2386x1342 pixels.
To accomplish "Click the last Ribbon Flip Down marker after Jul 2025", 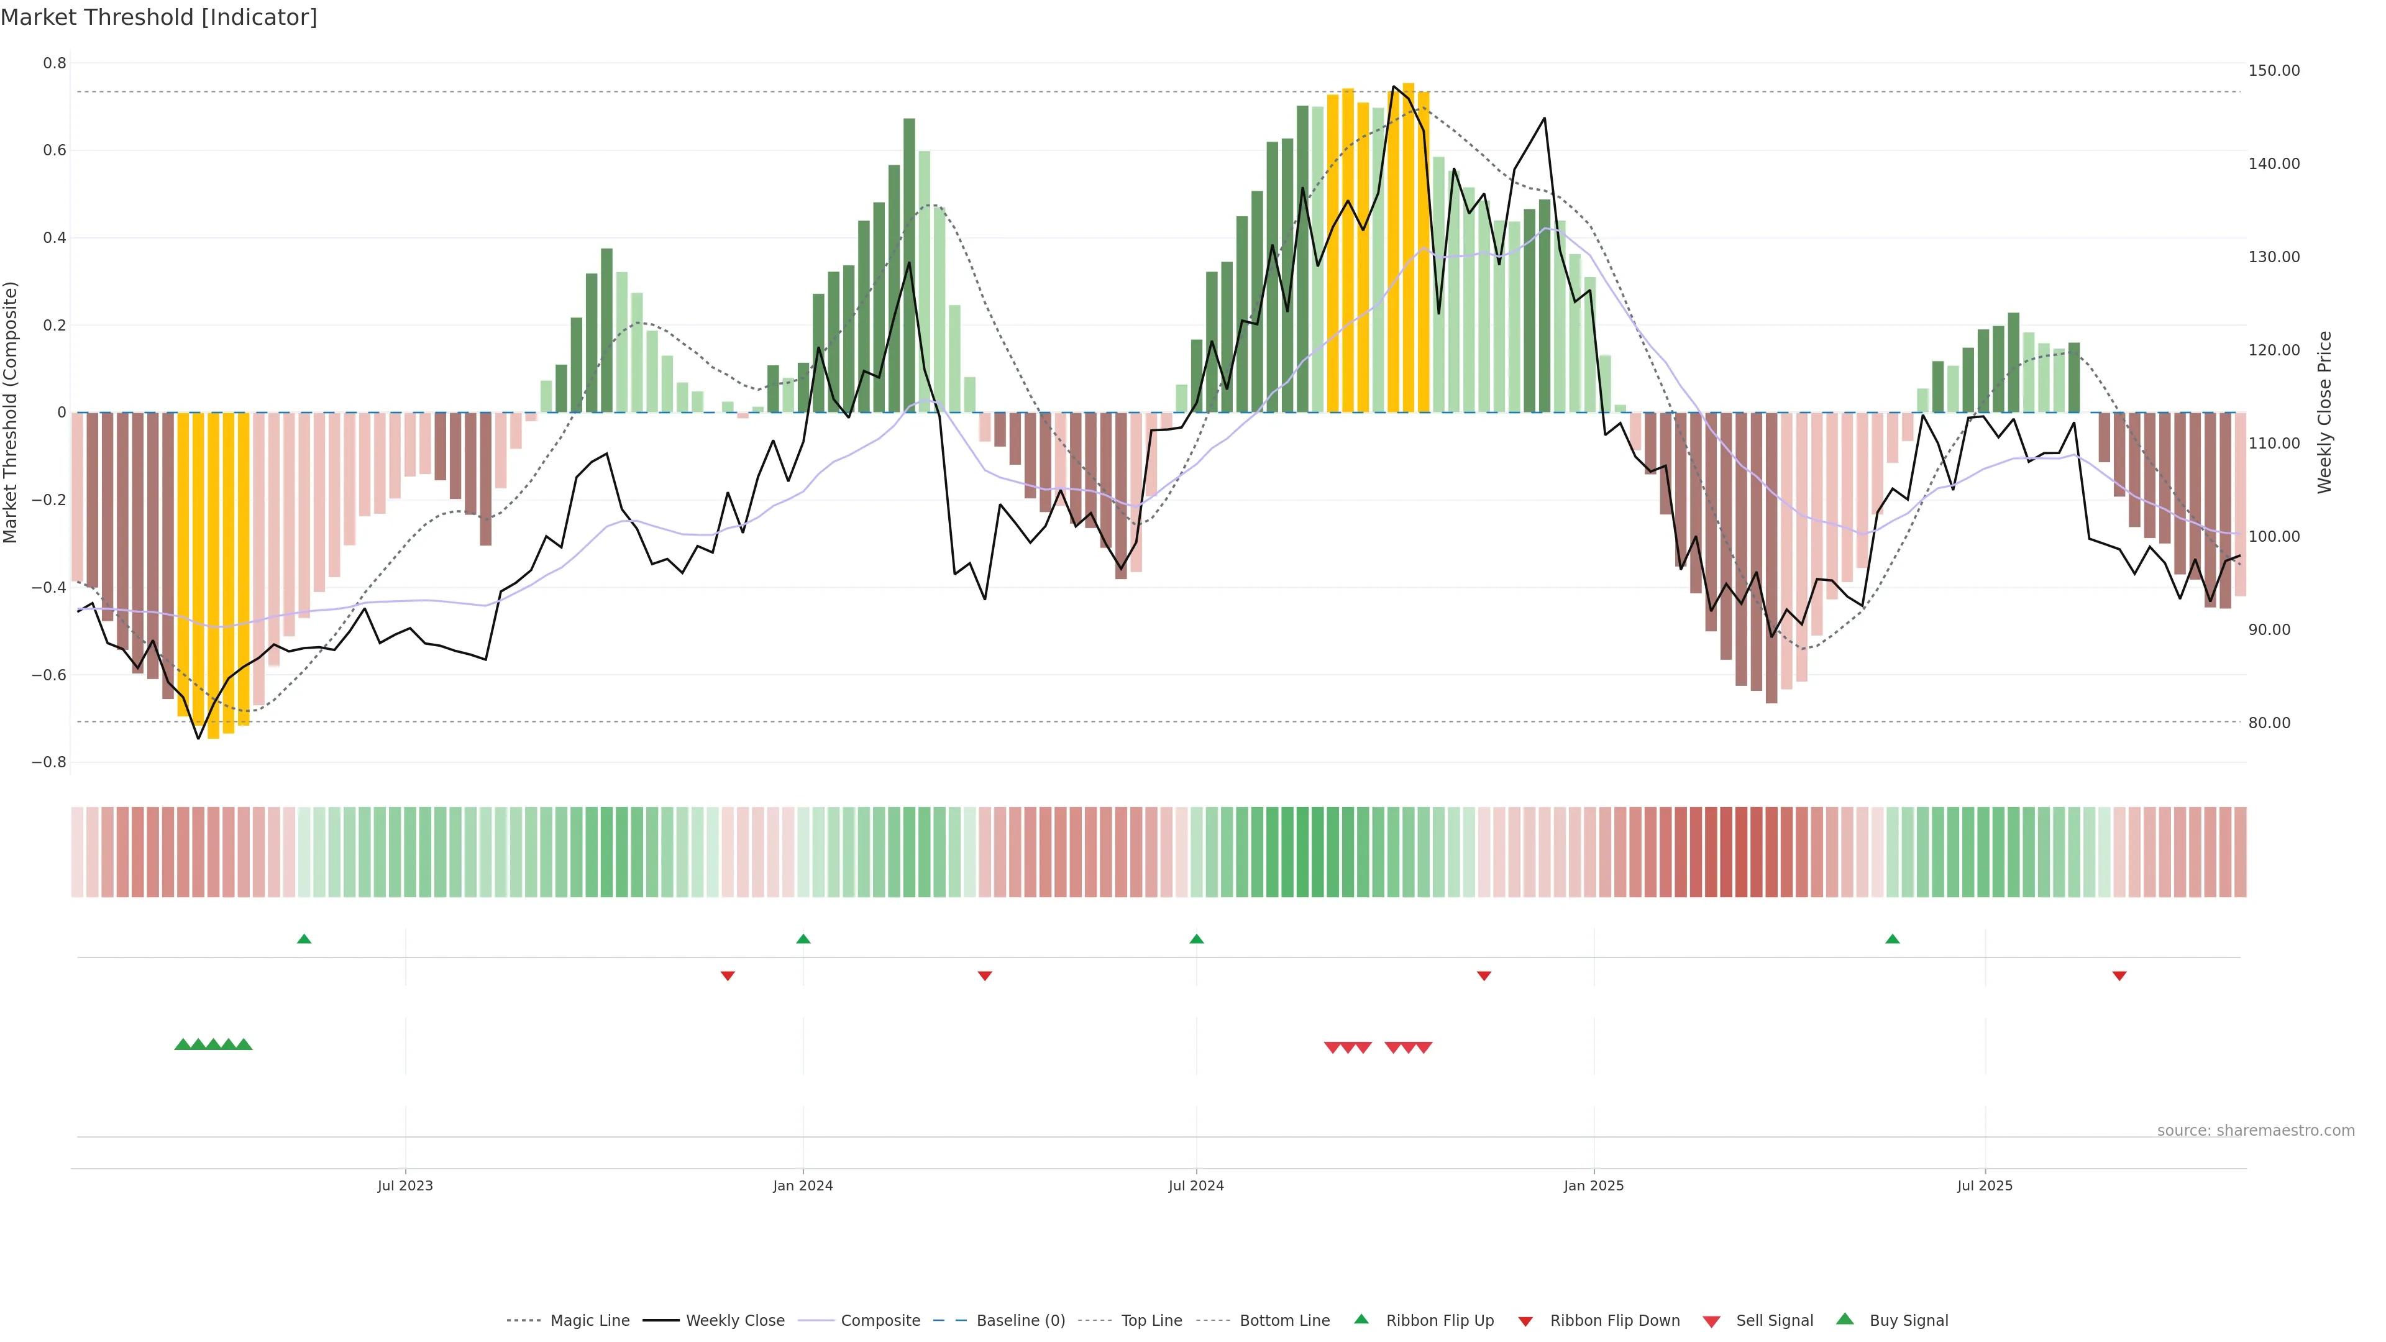I will [2119, 975].
